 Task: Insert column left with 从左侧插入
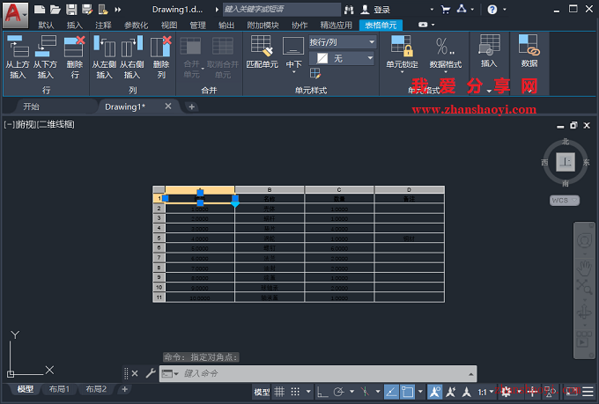coord(104,57)
